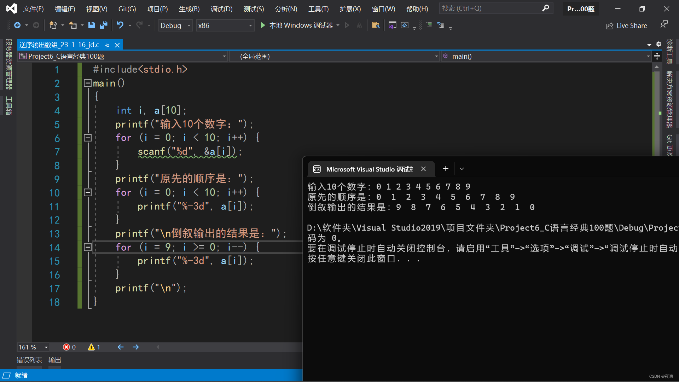This screenshot has height=382, width=679.
Task: Open the 161 % zoom dropdown
Action: pyautogui.click(x=46, y=347)
